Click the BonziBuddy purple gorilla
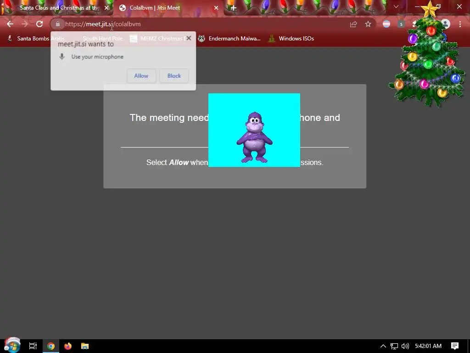Image resolution: width=470 pixels, height=353 pixels. click(x=254, y=137)
